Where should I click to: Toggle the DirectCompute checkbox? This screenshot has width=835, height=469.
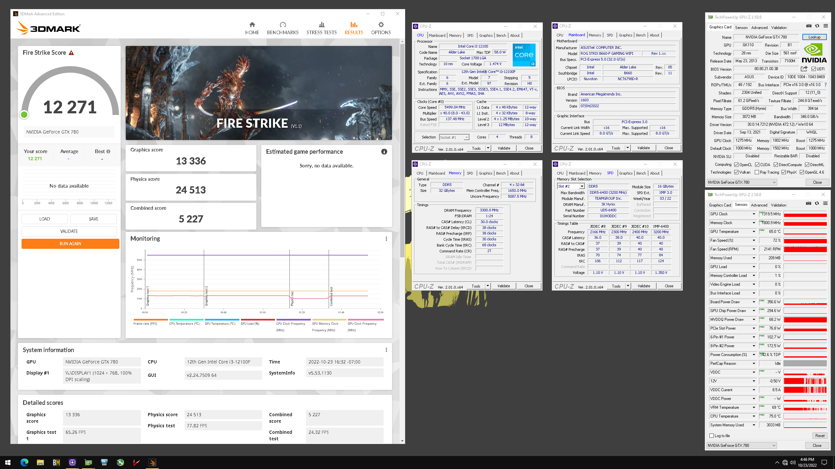pos(776,165)
